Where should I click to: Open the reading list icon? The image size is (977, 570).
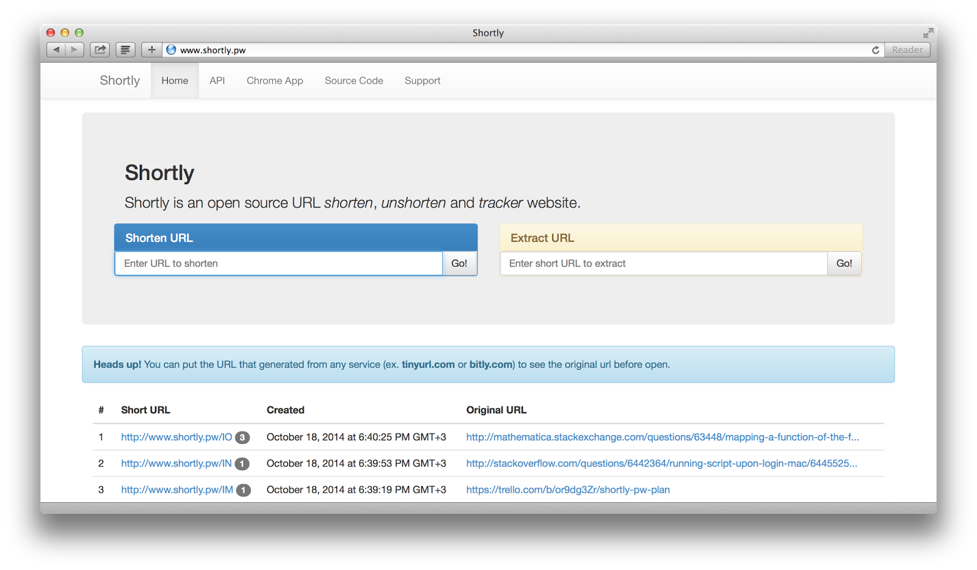coord(125,49)
